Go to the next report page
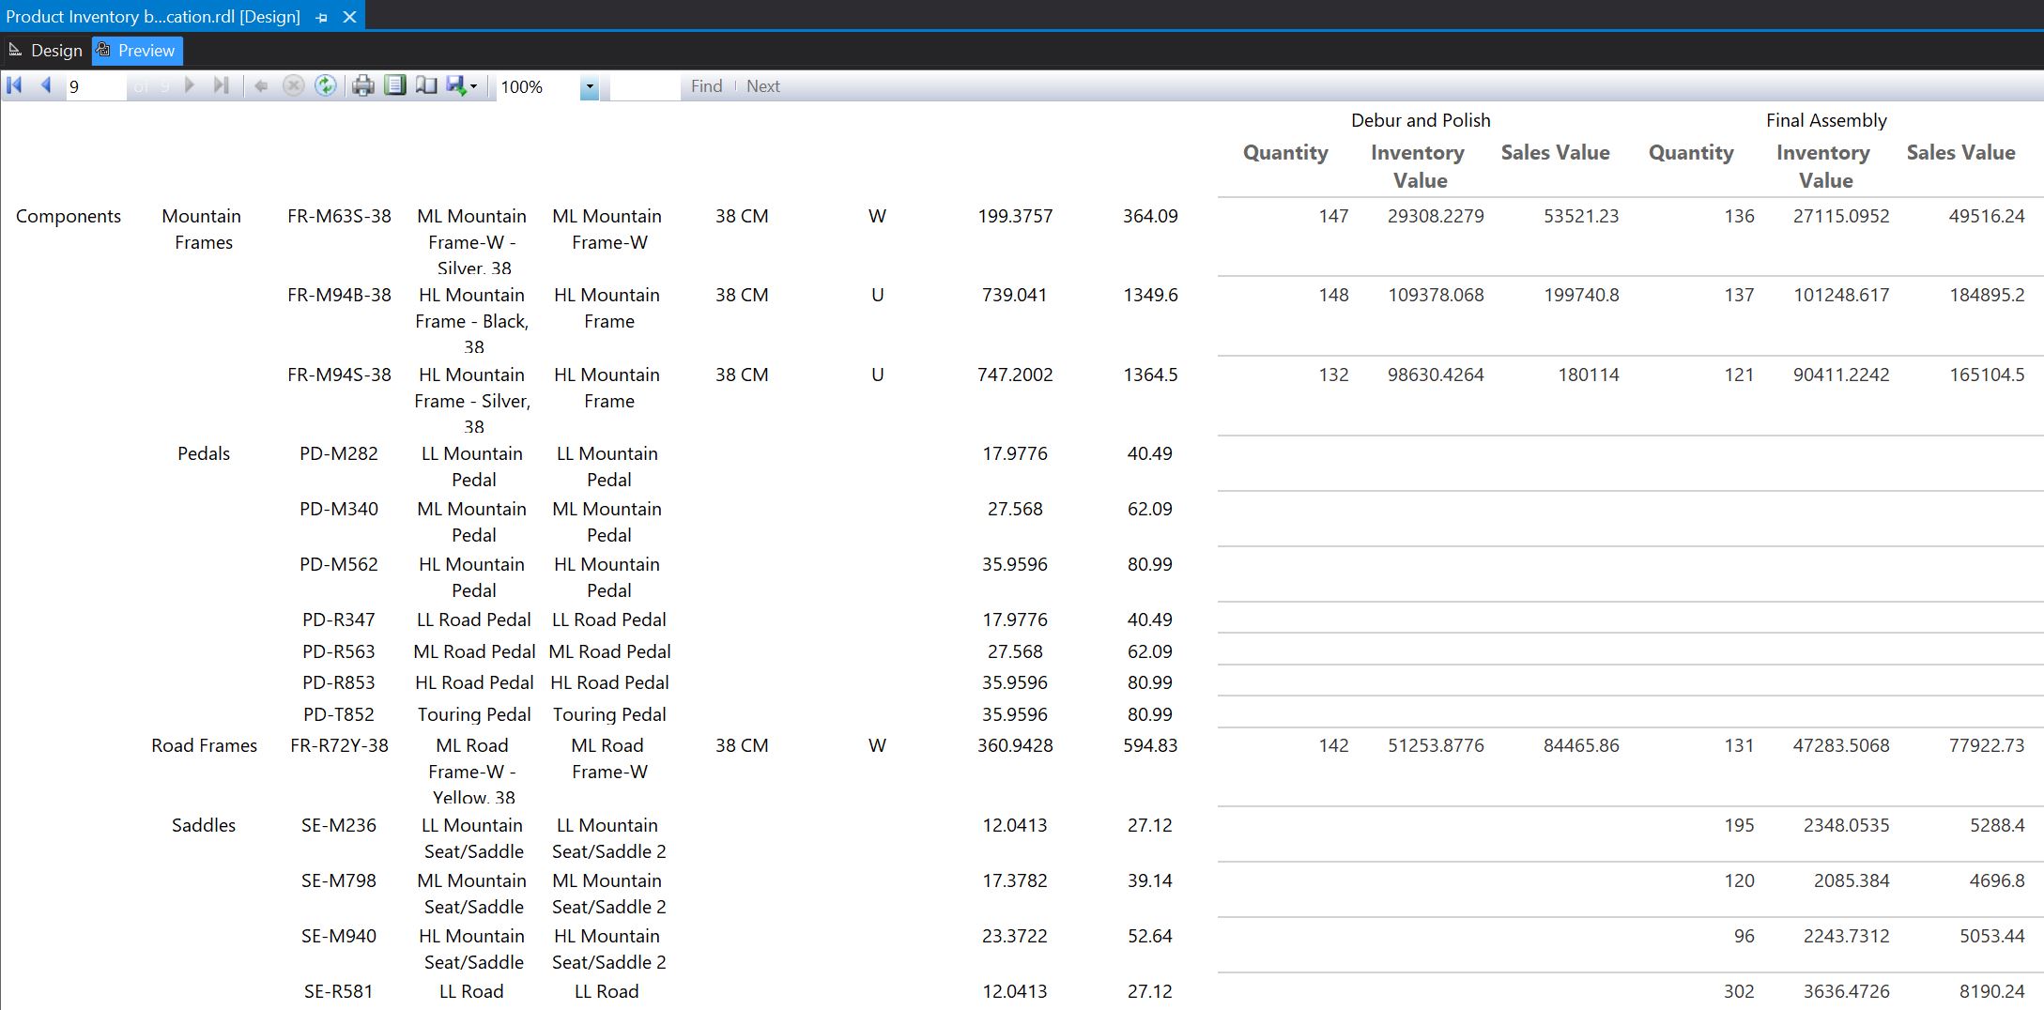The width and height of the screenshot is (2044, 1010). pyautogui.click(x=190, y=86)
